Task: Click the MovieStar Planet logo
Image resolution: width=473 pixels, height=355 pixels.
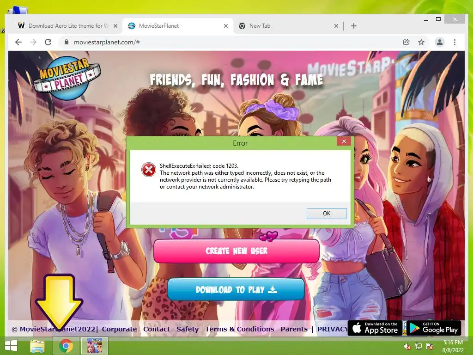Action: (x=67, y=78)
